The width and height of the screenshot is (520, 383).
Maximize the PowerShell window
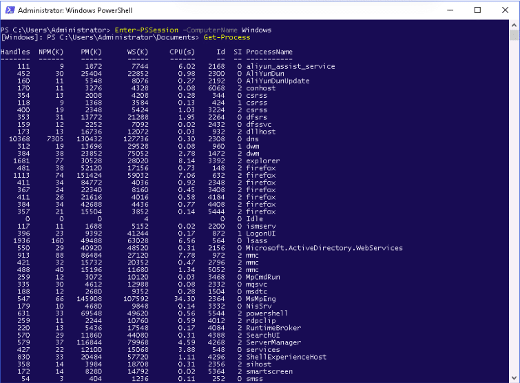tap(477, 10)
